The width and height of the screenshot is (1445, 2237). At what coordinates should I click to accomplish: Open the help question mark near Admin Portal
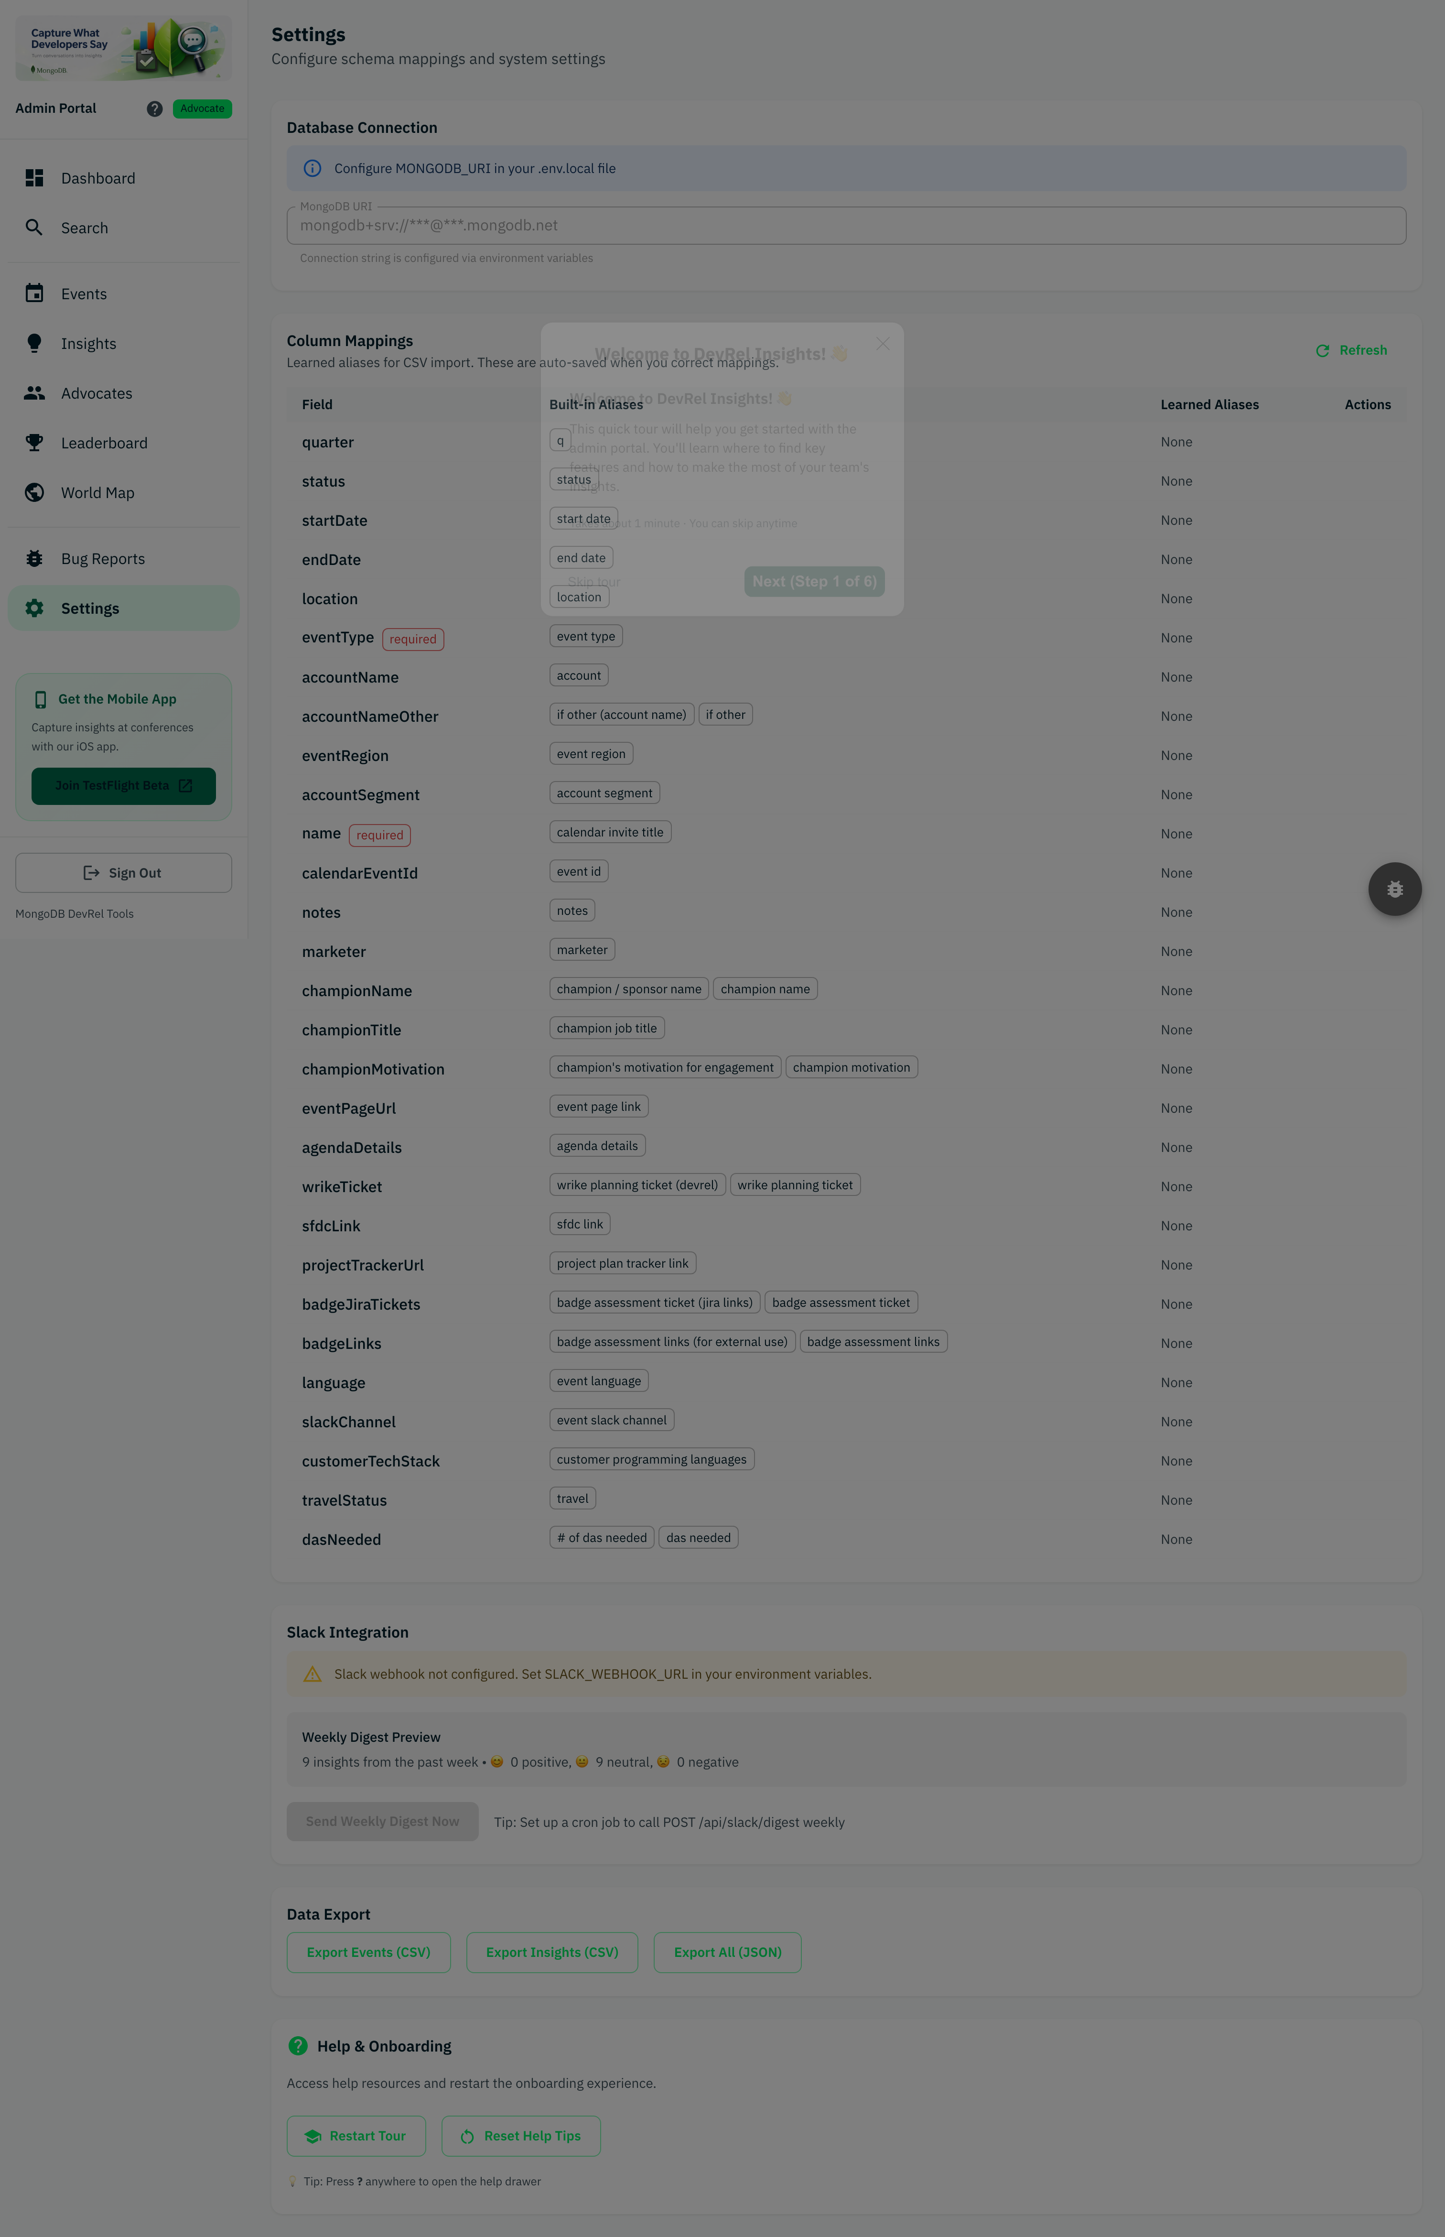(x=153, y=108)
